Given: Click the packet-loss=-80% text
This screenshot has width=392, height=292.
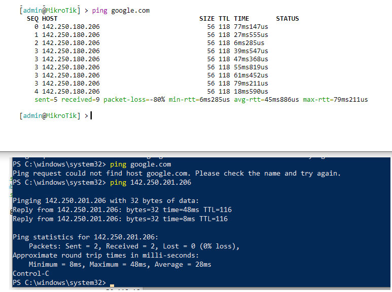Looking at the screenshot, I should [x=134, y=100].
